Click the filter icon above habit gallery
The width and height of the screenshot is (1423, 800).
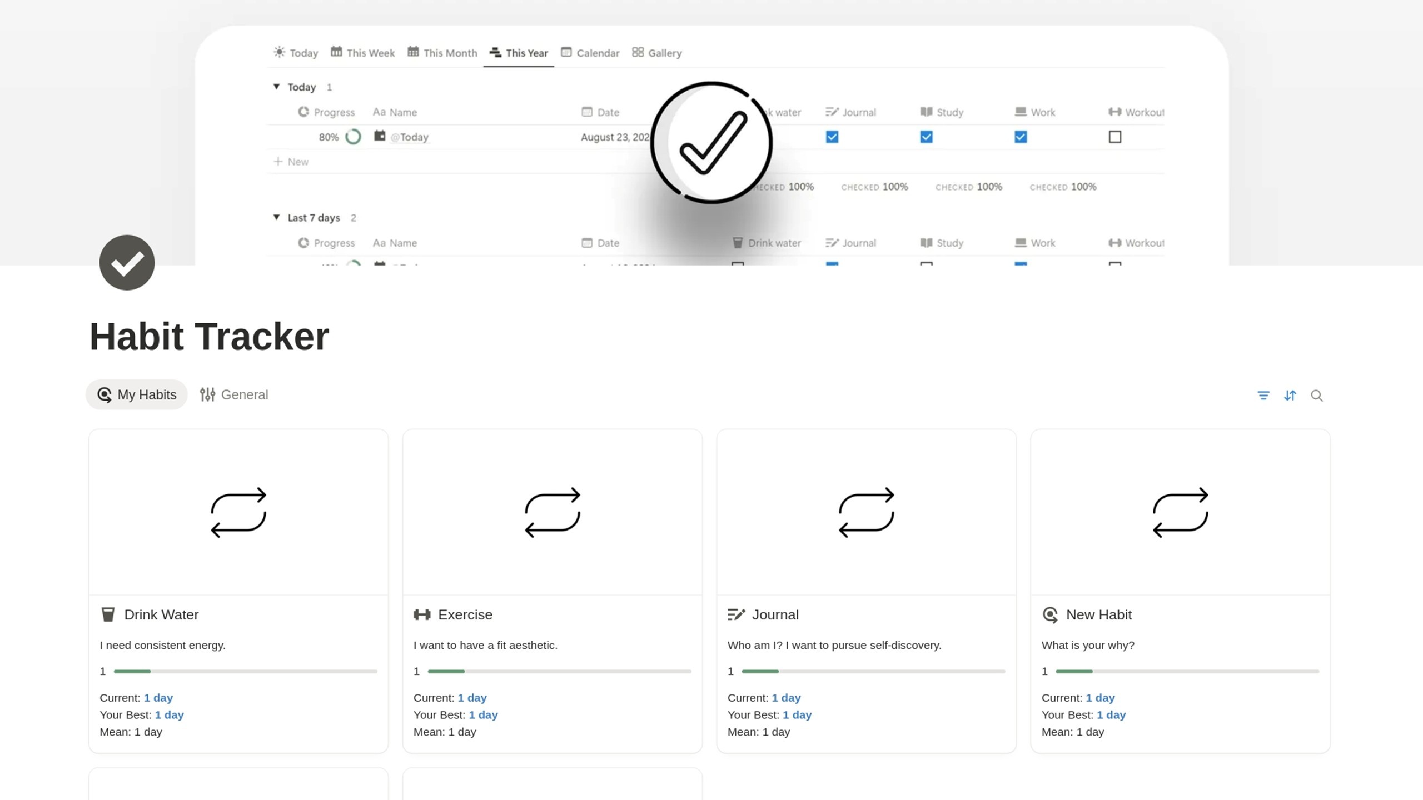(x=1263, y=396)
